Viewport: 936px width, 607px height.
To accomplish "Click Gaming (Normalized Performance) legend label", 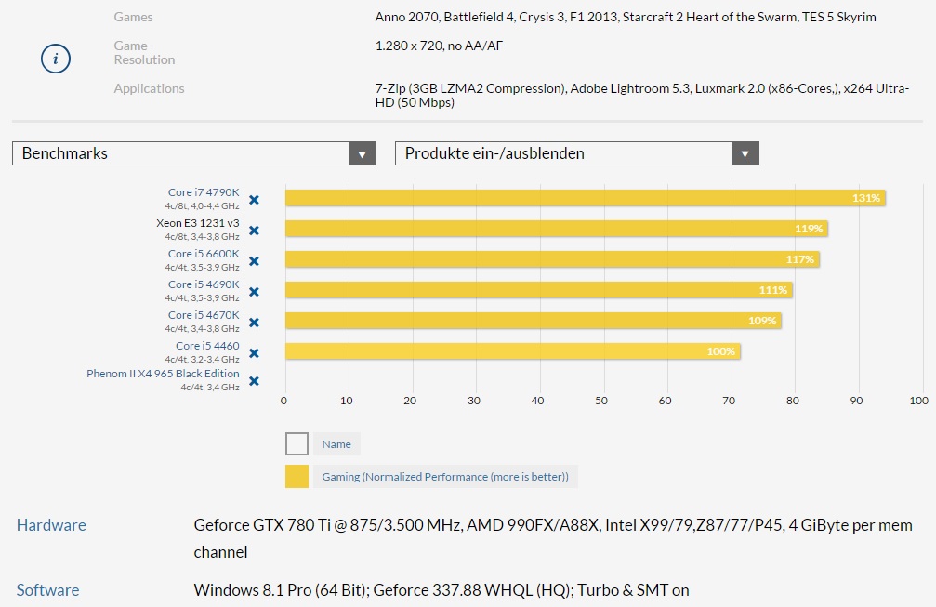I will click(x=445, y=476).
